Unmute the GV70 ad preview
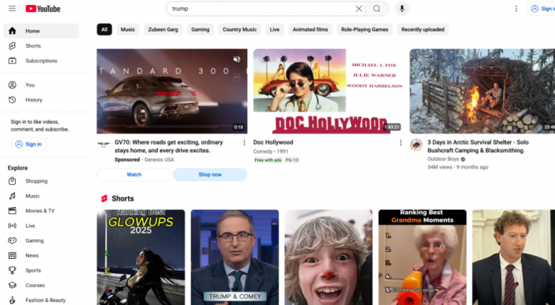The height and width of the screenshot is (305, 555). click(237, 59)
